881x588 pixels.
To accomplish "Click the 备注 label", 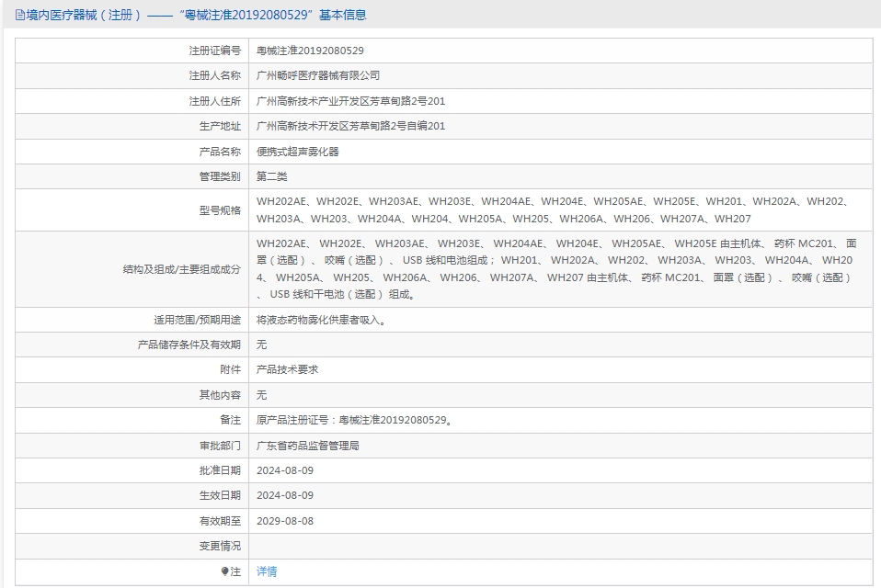I will [230, 420].
